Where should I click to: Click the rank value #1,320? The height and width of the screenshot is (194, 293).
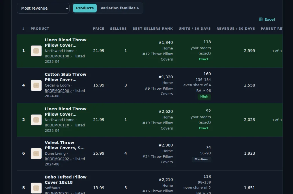pyautogui.click(x=166, y=77)
